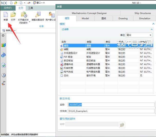Click the 打开最近访问的部件 folder-clock icon
Screen dimensions: 156x137
[x=24, y=15]
